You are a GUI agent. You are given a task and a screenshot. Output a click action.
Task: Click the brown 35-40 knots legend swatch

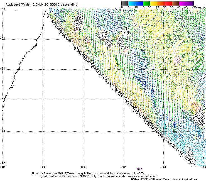tap(175, 3)
